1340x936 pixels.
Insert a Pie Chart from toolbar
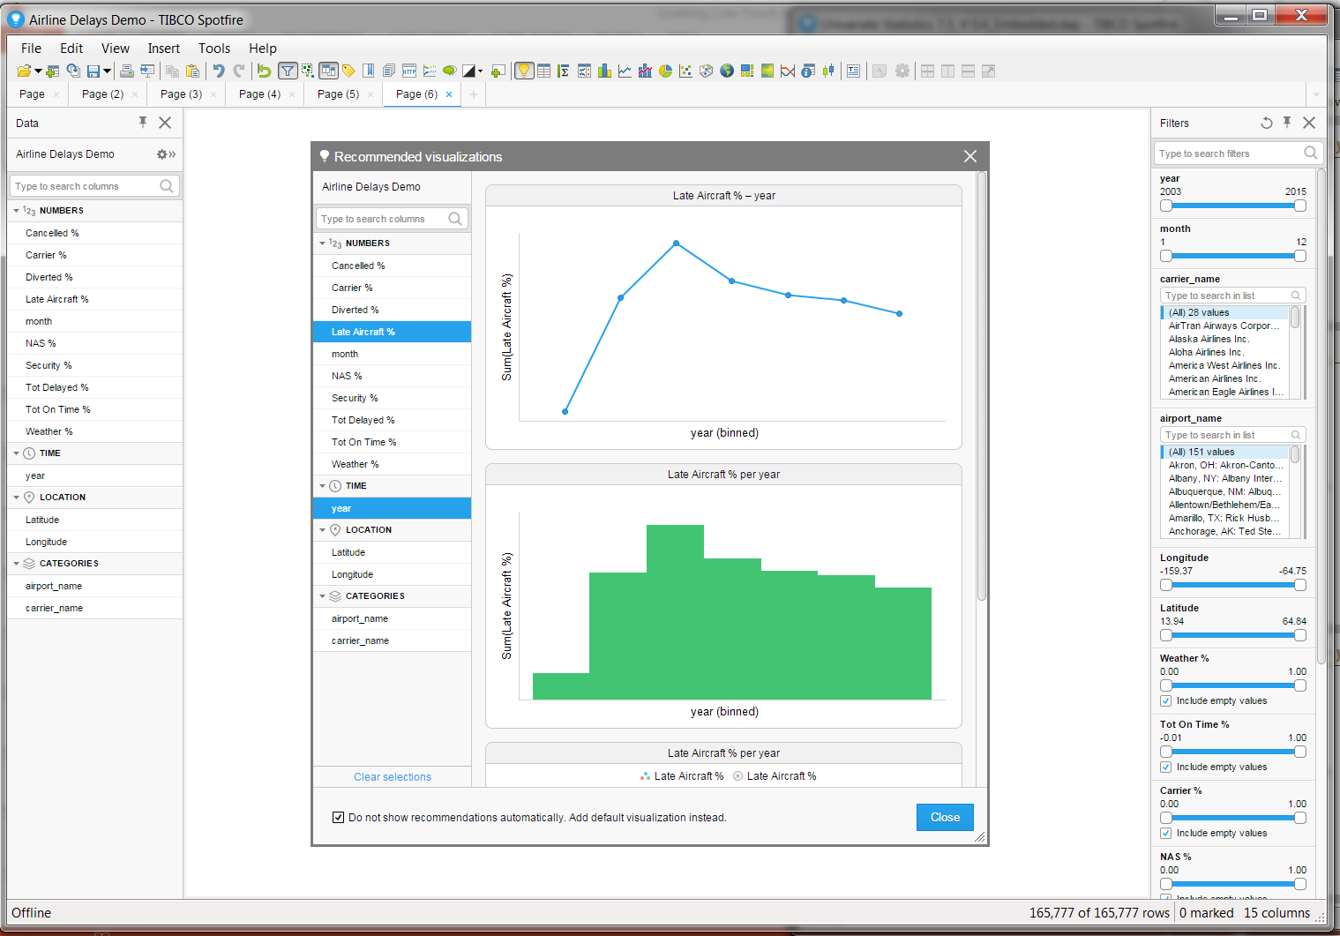665,71
